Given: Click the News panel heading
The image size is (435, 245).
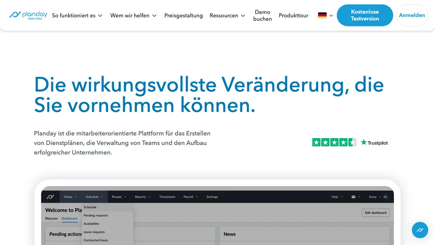Looking at the screenshot, I should point(229,234).
